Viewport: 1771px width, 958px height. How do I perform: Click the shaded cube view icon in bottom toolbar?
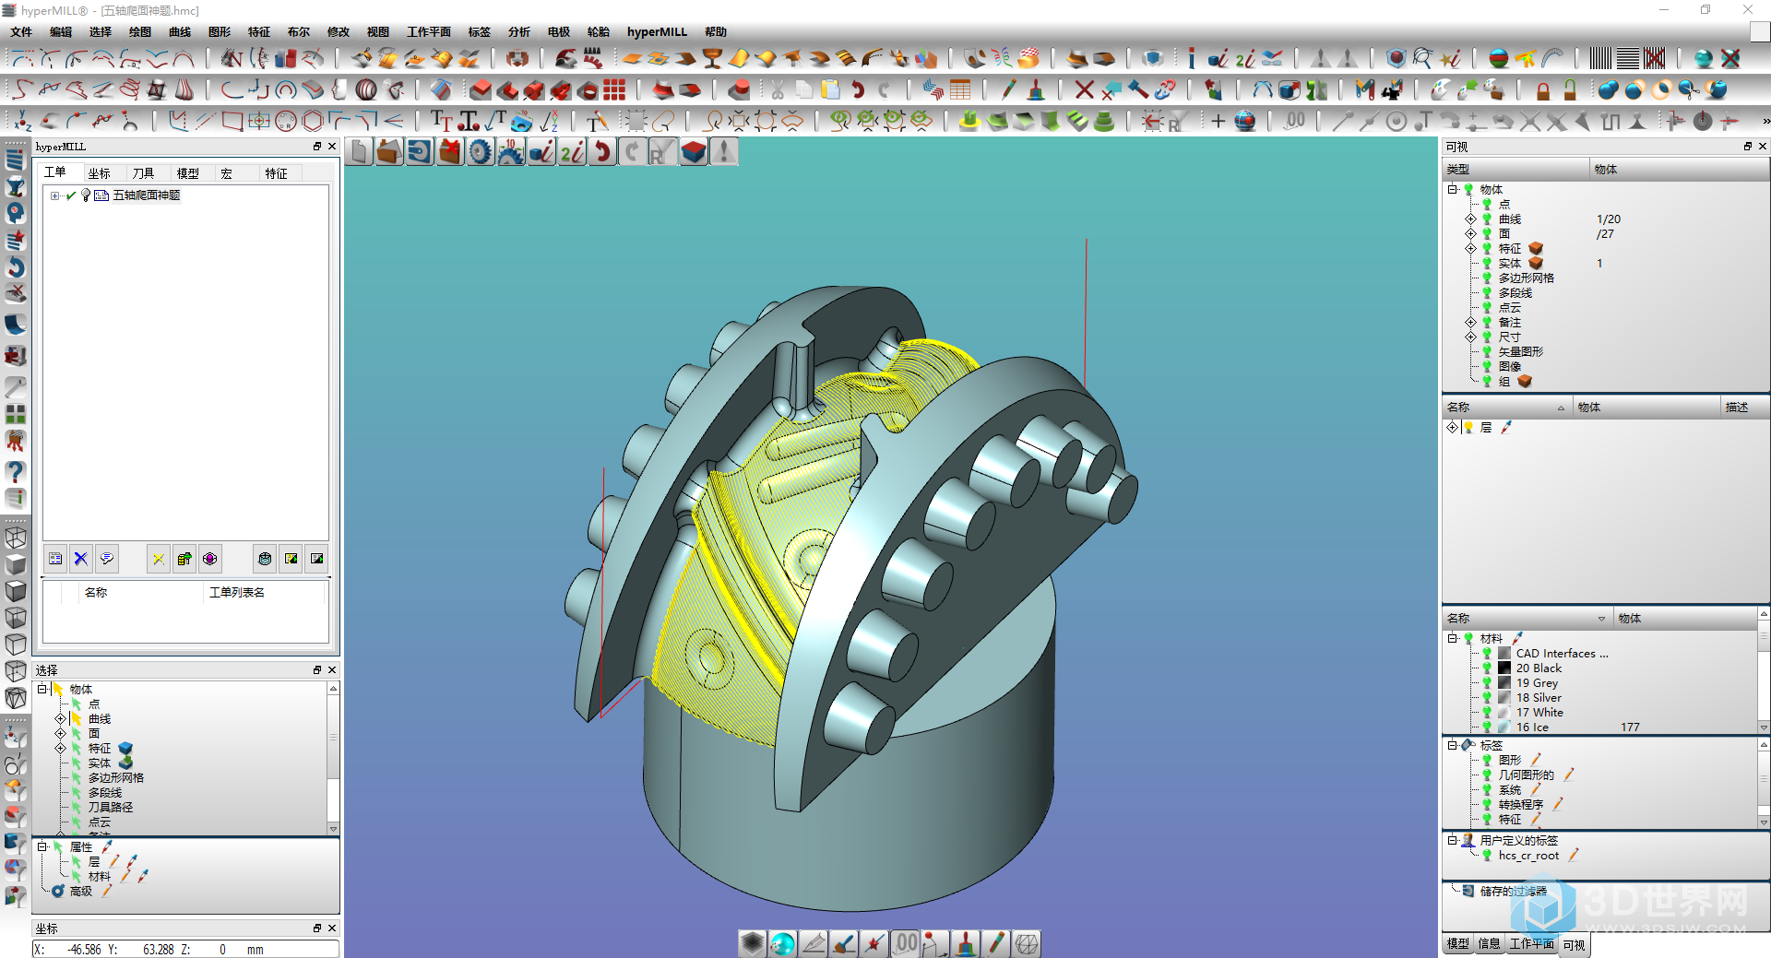[753, 943]
